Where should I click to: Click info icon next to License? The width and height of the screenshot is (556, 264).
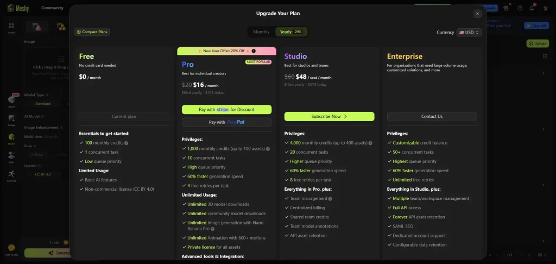click(39, 166)
